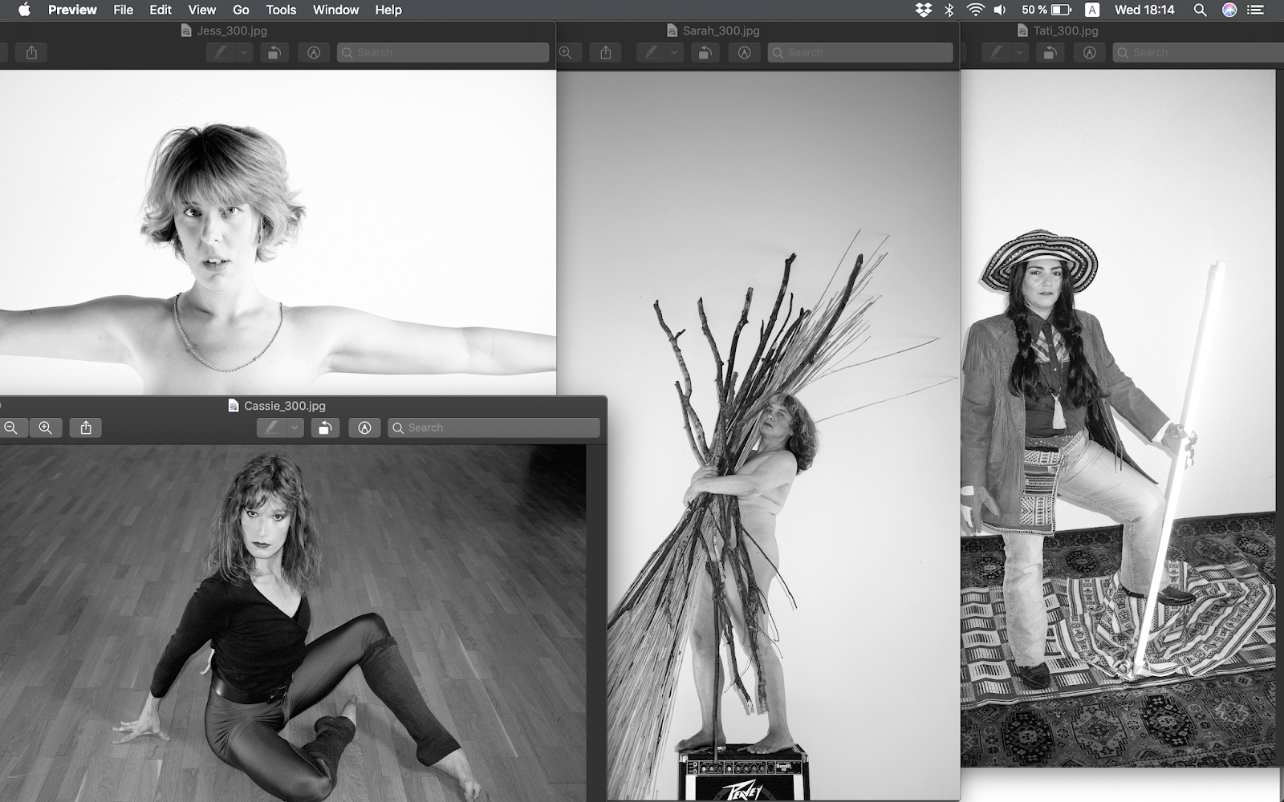Show Markup toolbar in Tati_300.jpg window
1284x802 pixels.
pos(1089,52)
